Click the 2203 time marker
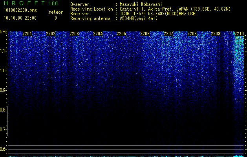Image resolution: width=247 pixels, height=157 pixels. (74, 34)
